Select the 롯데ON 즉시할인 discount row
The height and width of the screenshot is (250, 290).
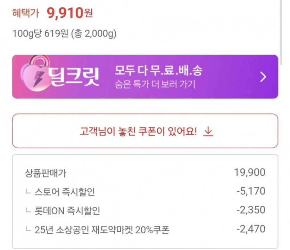coord(67,210)
